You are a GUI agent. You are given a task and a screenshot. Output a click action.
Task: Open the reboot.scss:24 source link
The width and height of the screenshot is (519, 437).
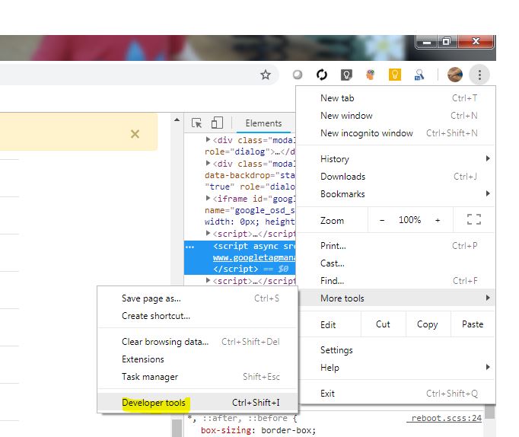pos(444,418)
